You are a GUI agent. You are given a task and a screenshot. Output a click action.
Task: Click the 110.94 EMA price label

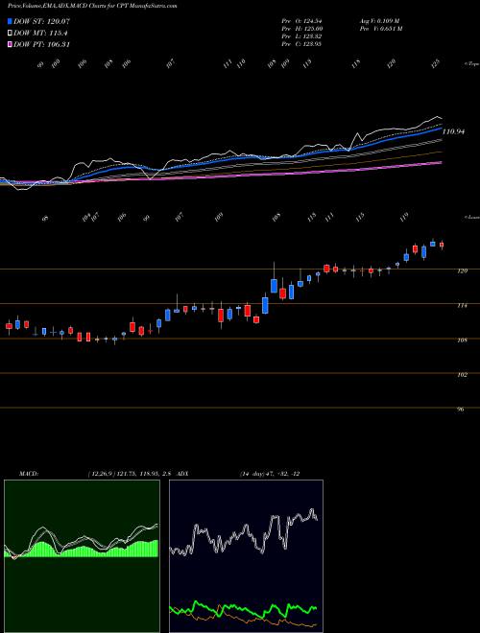point(454,131)
